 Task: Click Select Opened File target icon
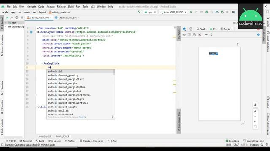17,18
